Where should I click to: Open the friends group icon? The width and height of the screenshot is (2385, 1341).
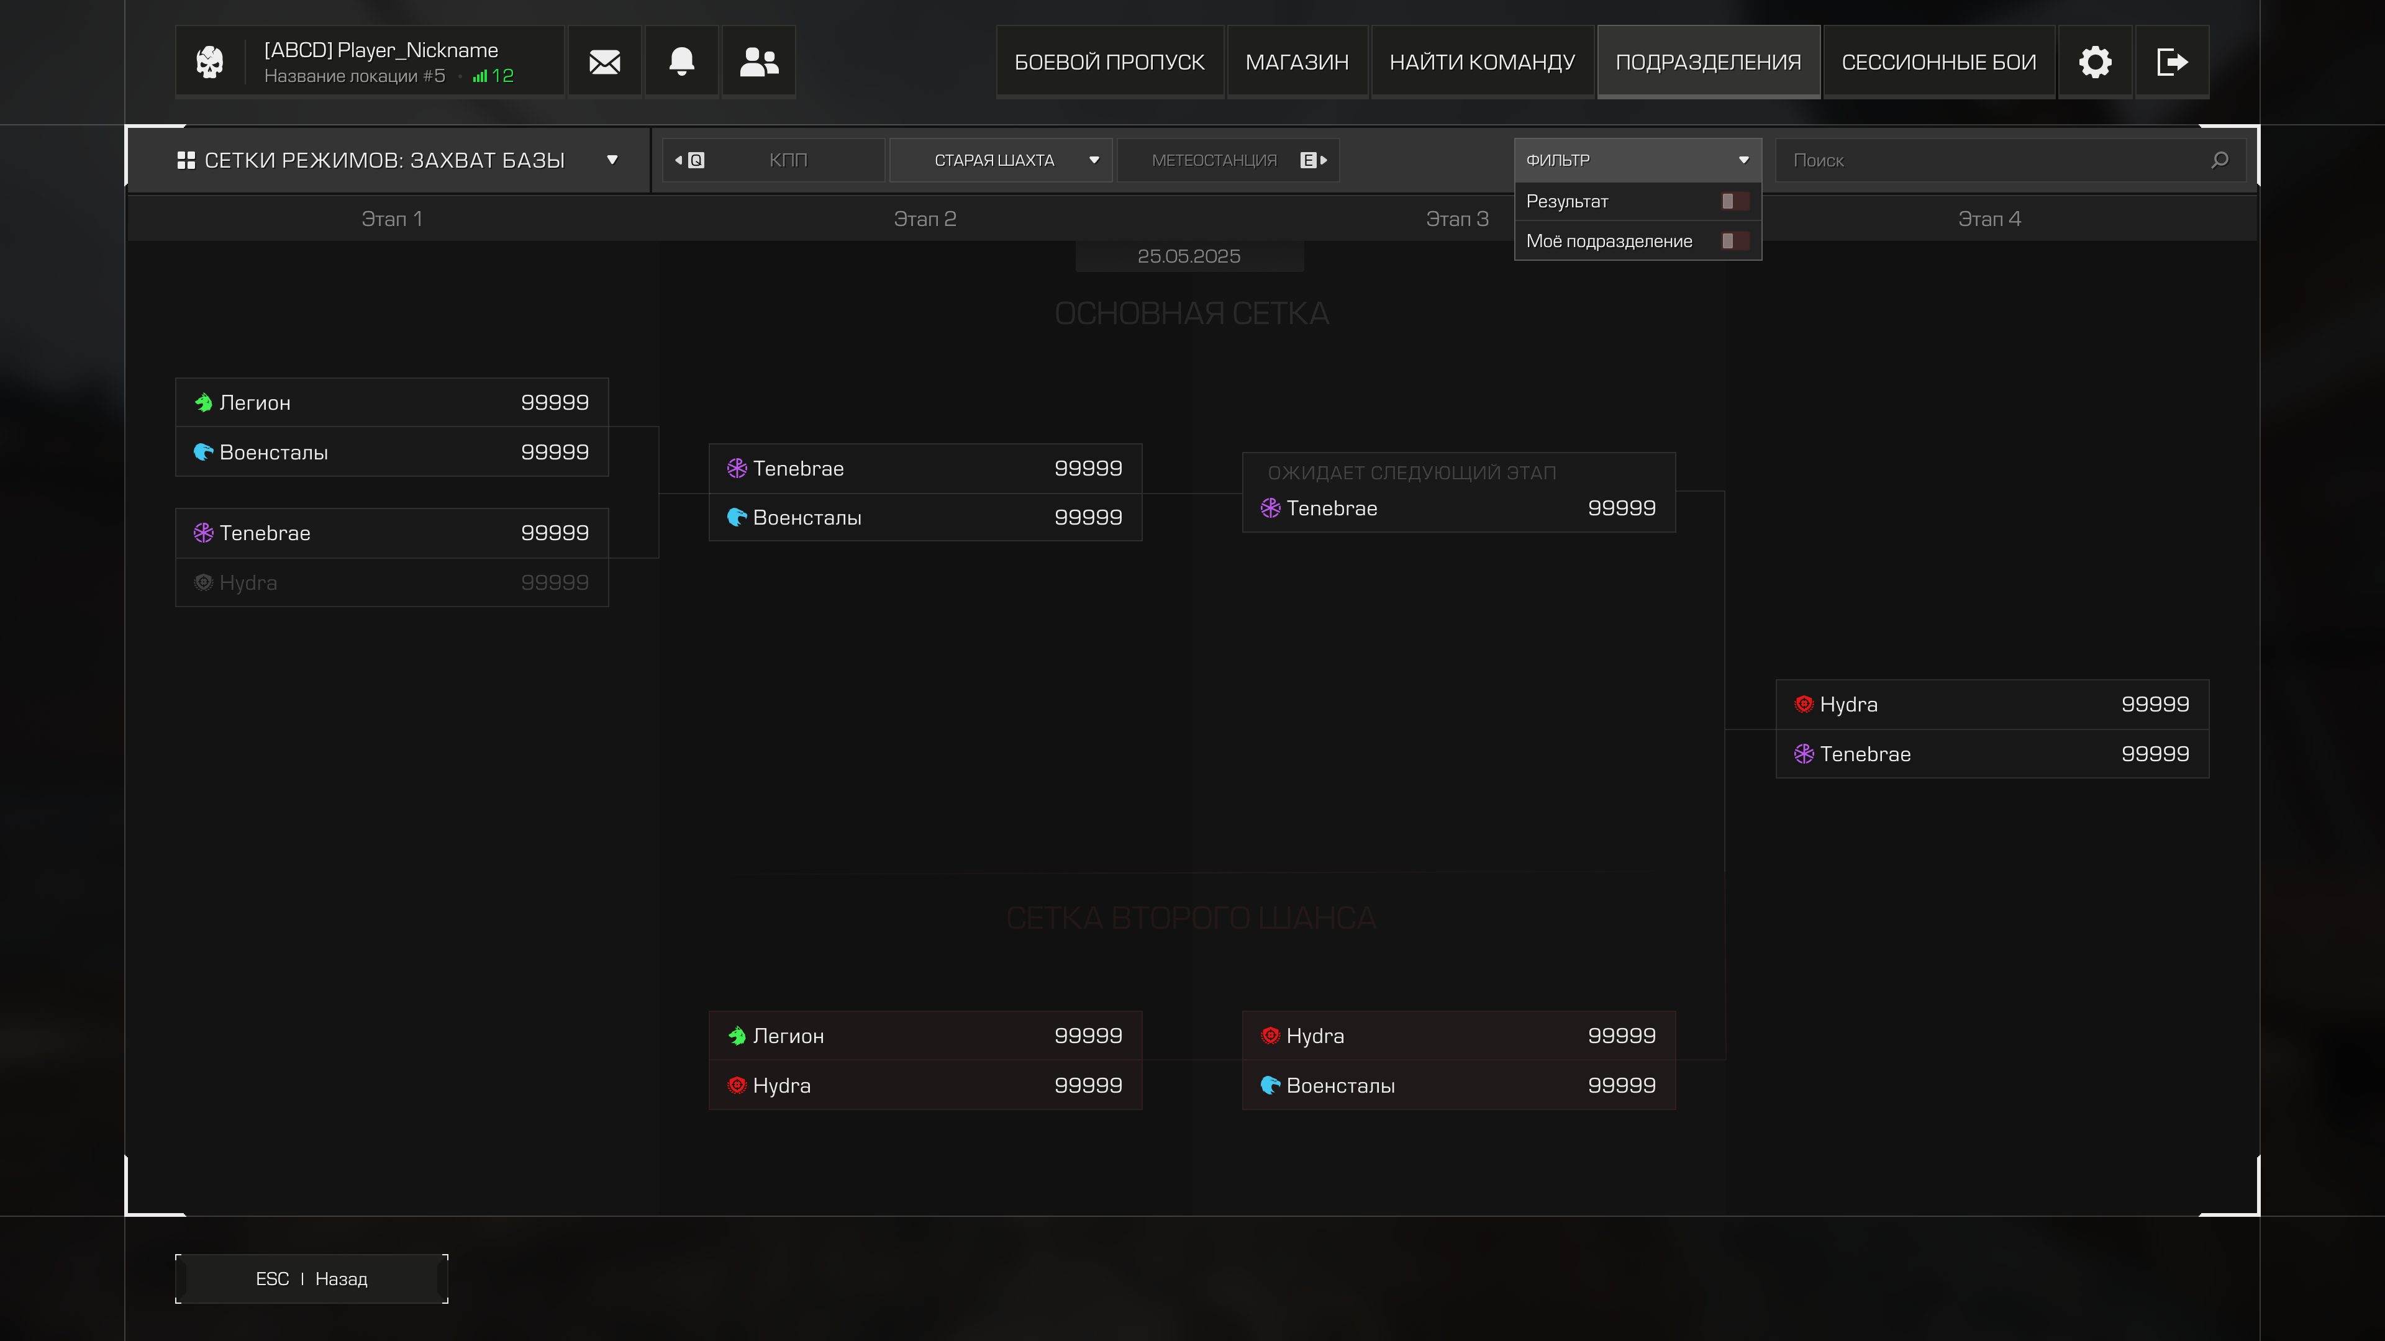758,62
